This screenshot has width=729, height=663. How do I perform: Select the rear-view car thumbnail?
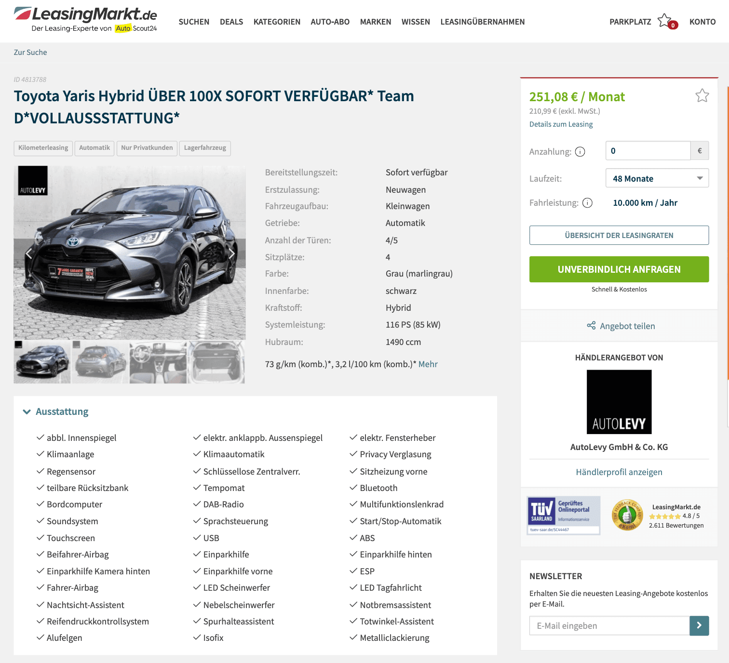point(100,362)
